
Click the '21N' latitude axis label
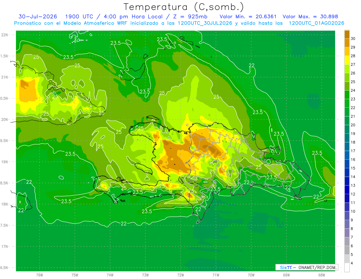(x=5, y=77)
